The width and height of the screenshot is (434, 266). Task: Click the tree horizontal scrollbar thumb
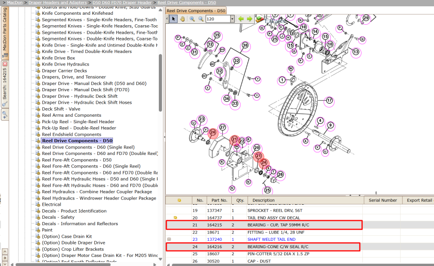tap(63, 264)
